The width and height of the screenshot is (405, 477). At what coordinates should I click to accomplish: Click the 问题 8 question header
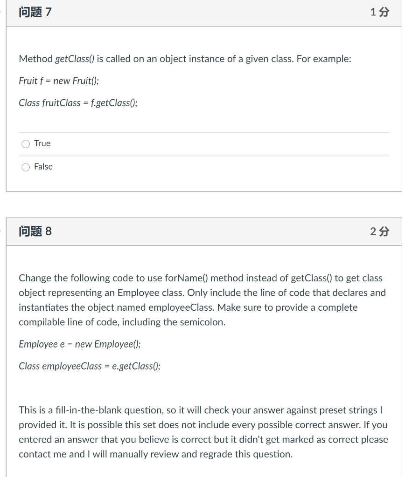click(34, 232)
